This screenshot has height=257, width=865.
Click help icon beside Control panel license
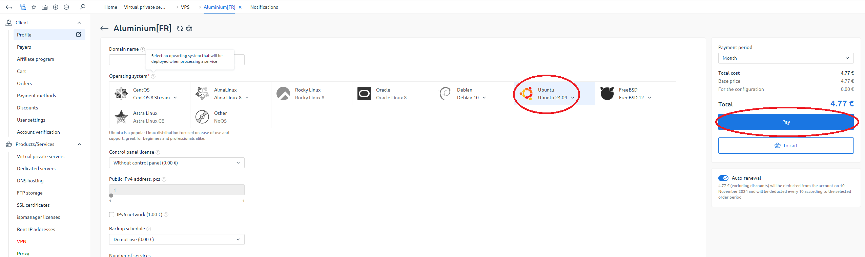click(158, 152)
